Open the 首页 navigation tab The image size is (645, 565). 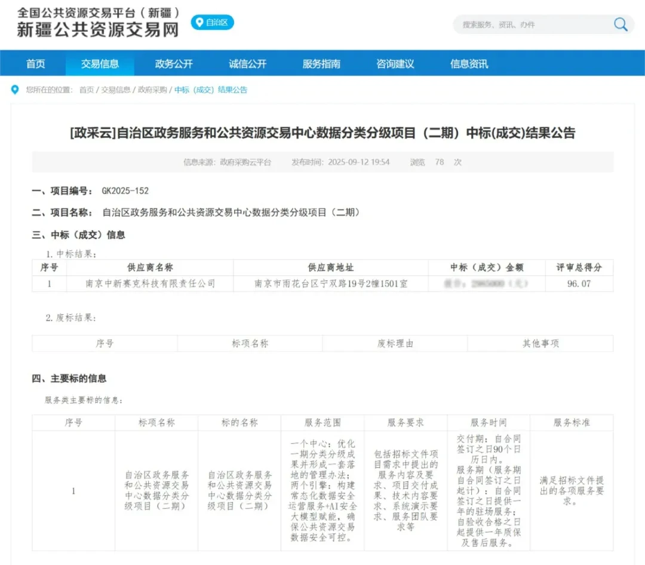[x=36, y=64]
